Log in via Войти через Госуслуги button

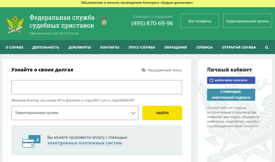[231, 80]
